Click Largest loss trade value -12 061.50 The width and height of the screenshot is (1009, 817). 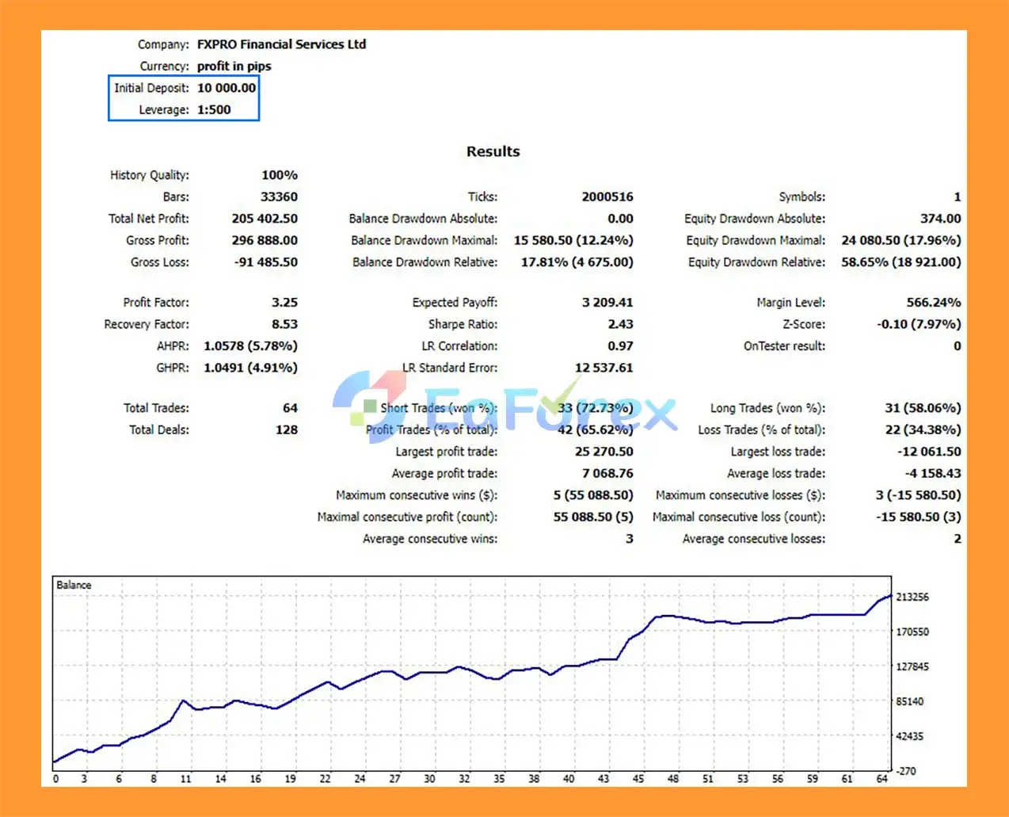tap(929, 452)
